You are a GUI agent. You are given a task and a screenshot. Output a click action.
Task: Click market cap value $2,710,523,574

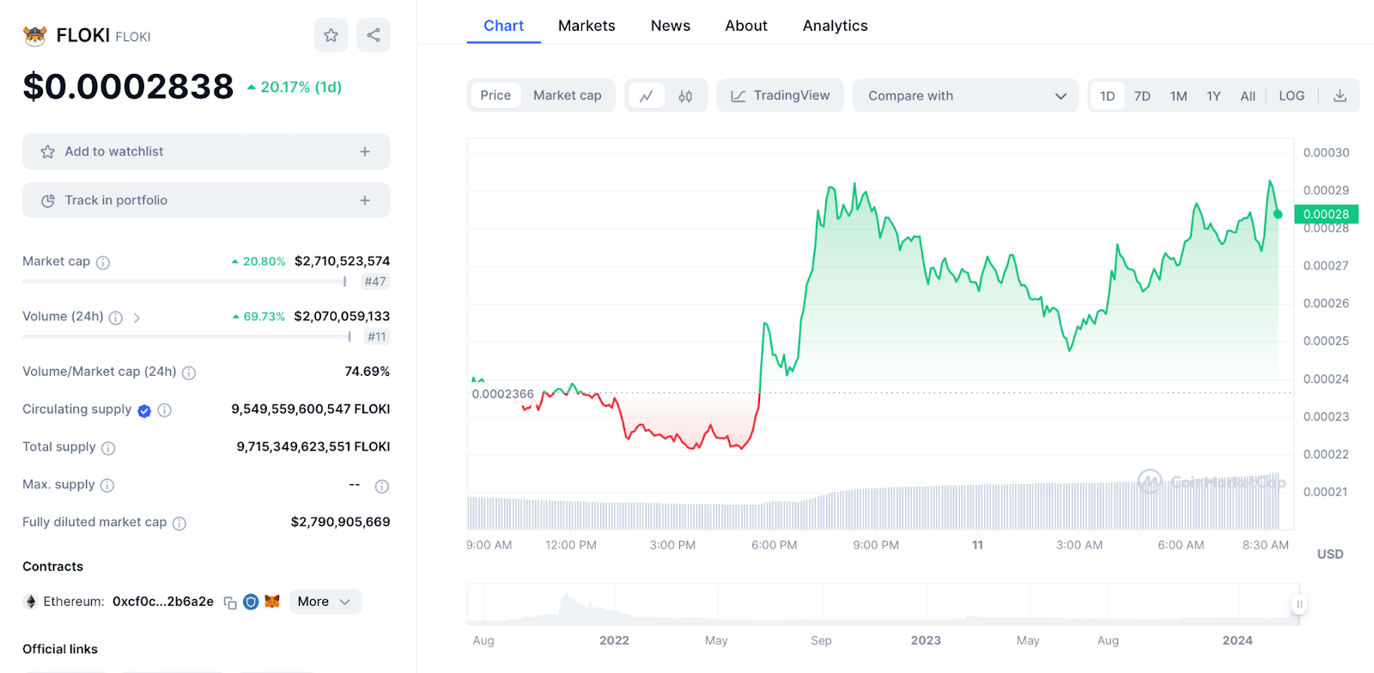coord(342,261)
